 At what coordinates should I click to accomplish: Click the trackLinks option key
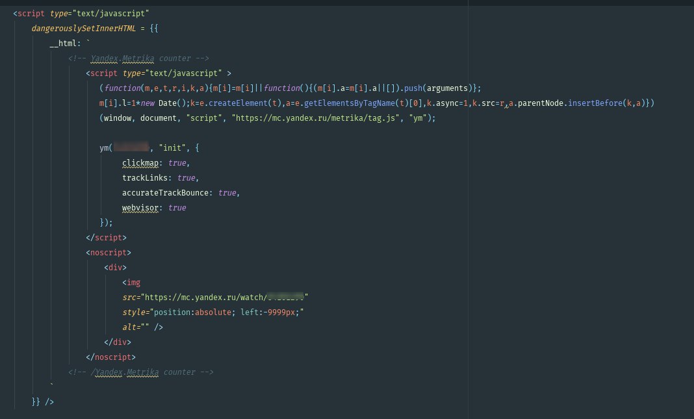click(x=145, y=178)
